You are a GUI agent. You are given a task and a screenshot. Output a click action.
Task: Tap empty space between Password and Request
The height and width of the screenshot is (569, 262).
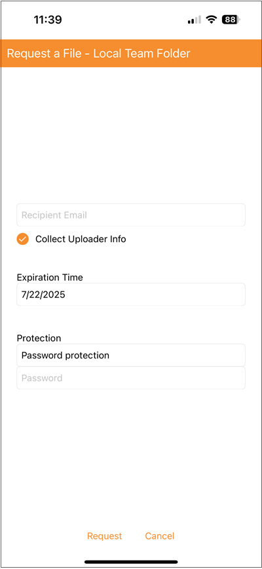[131, 459]
